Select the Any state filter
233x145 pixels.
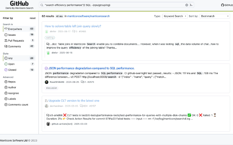coord(19,58)
